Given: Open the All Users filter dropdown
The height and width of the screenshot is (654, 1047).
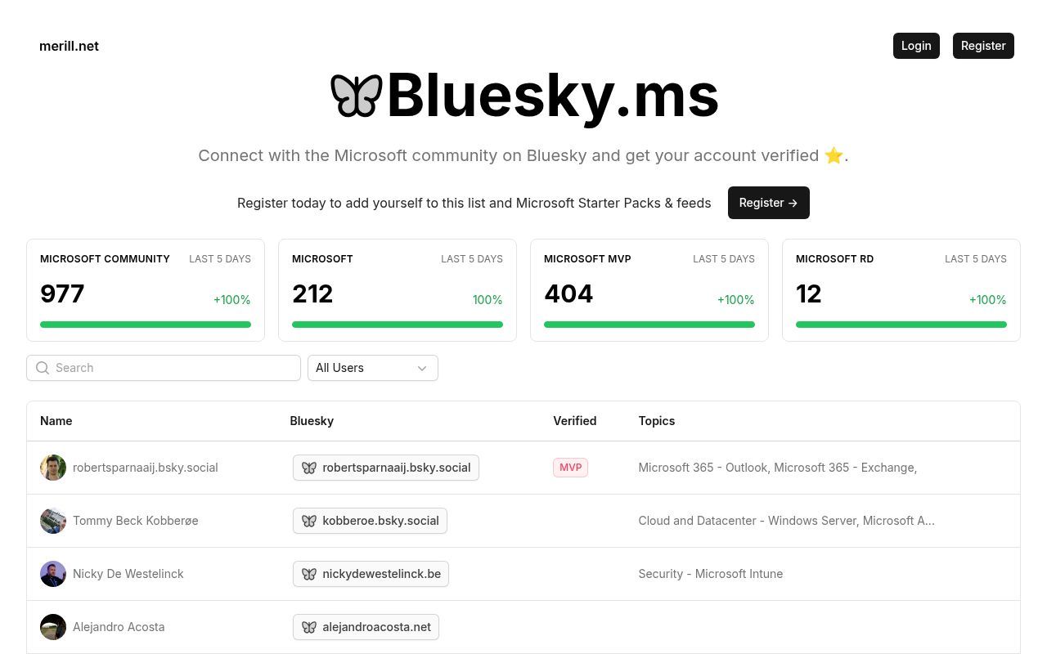Looking at the screenshot, I should coord(373,368).
